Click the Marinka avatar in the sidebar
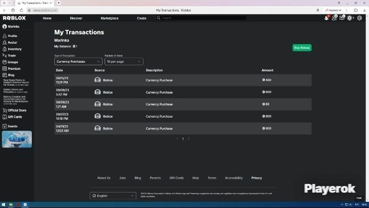369x208 pixels. [5, 26]
